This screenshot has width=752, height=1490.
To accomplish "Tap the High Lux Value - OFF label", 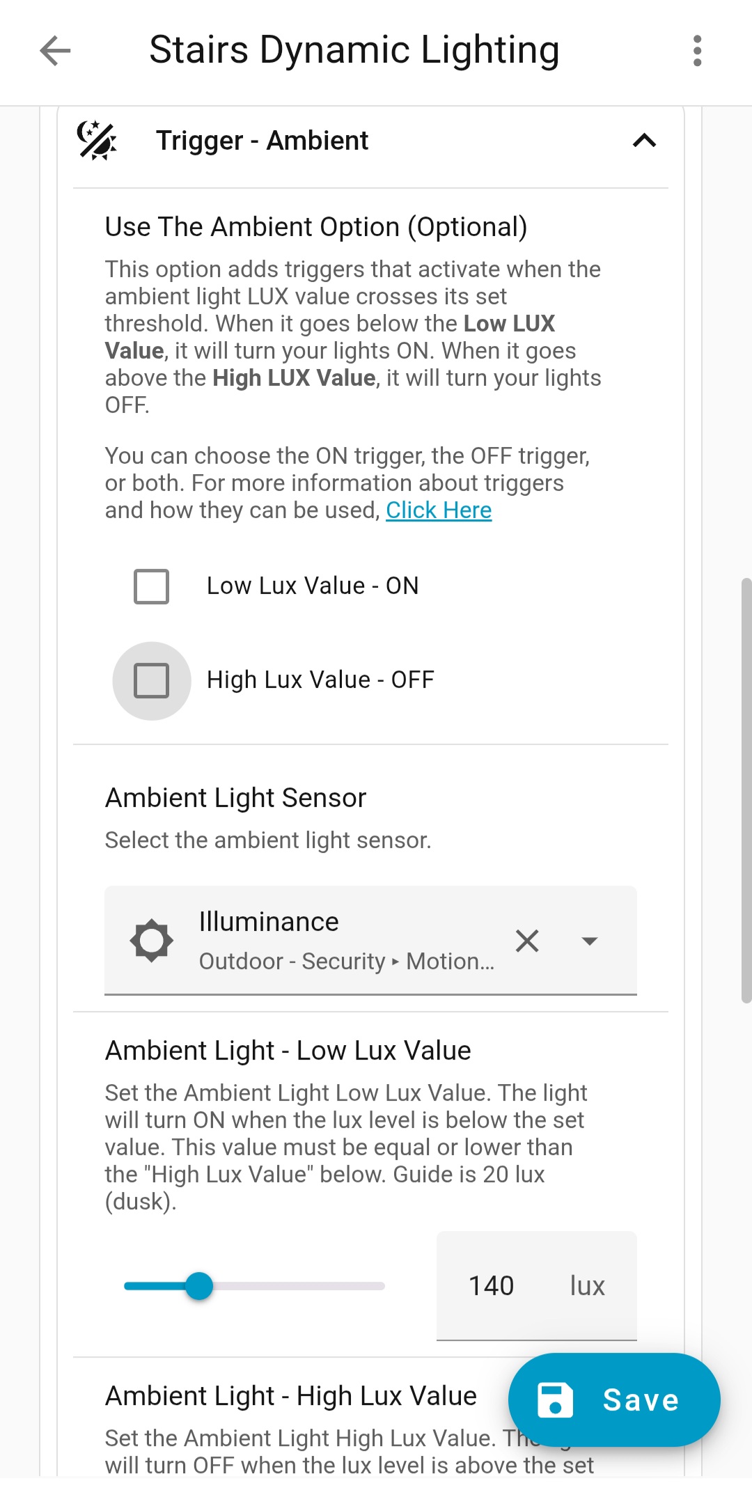I will 320,680.
